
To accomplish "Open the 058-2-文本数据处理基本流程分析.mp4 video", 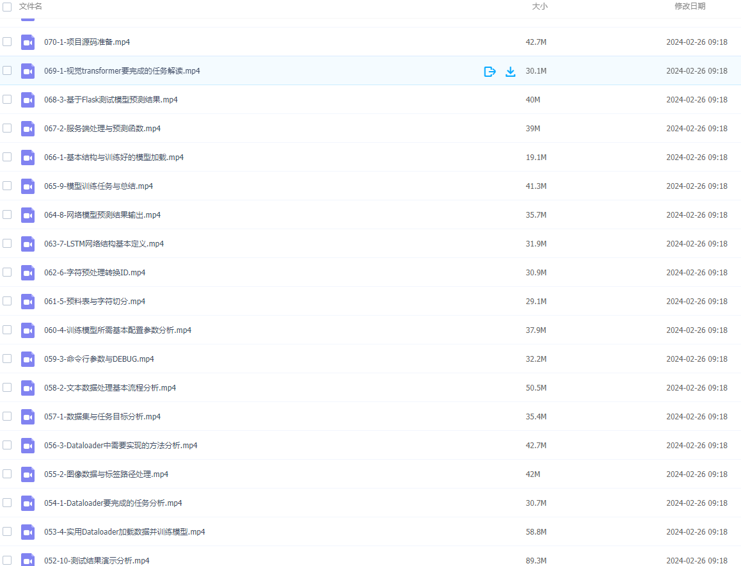I will tap(110, 388).
